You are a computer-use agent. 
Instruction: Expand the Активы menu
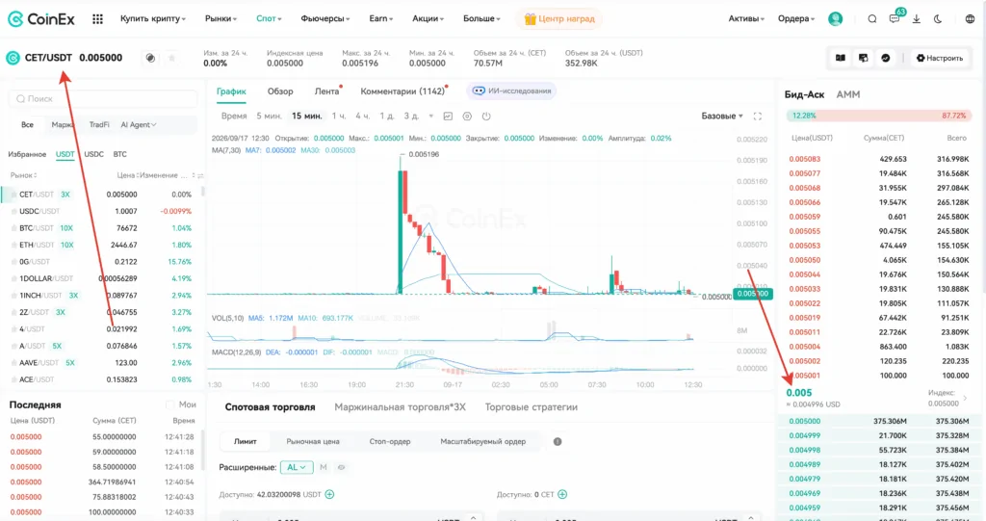746,19
